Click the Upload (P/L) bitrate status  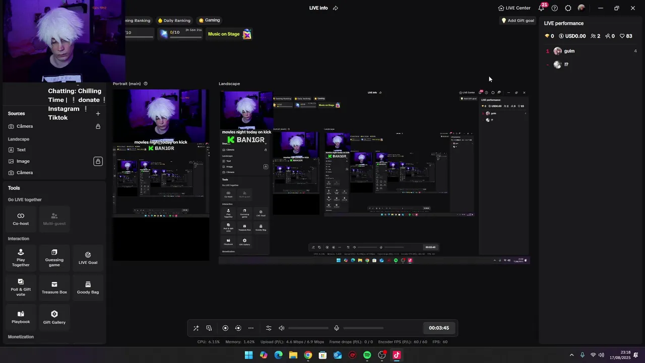[x=292, y=342]
